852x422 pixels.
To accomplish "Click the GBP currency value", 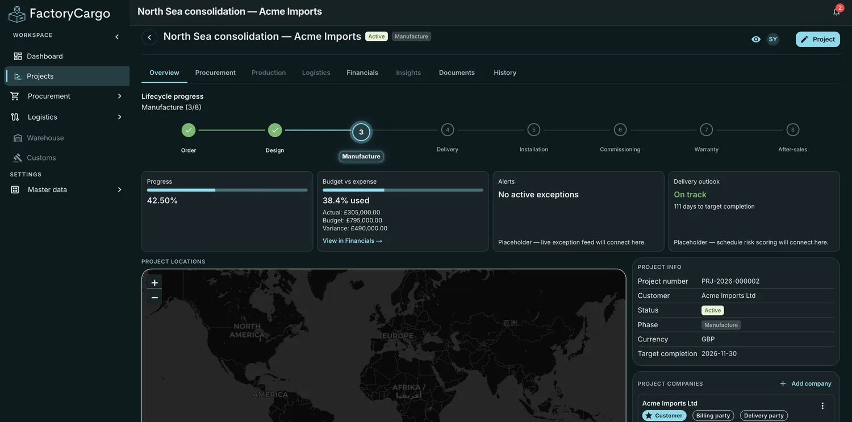I will coord(708,339).
